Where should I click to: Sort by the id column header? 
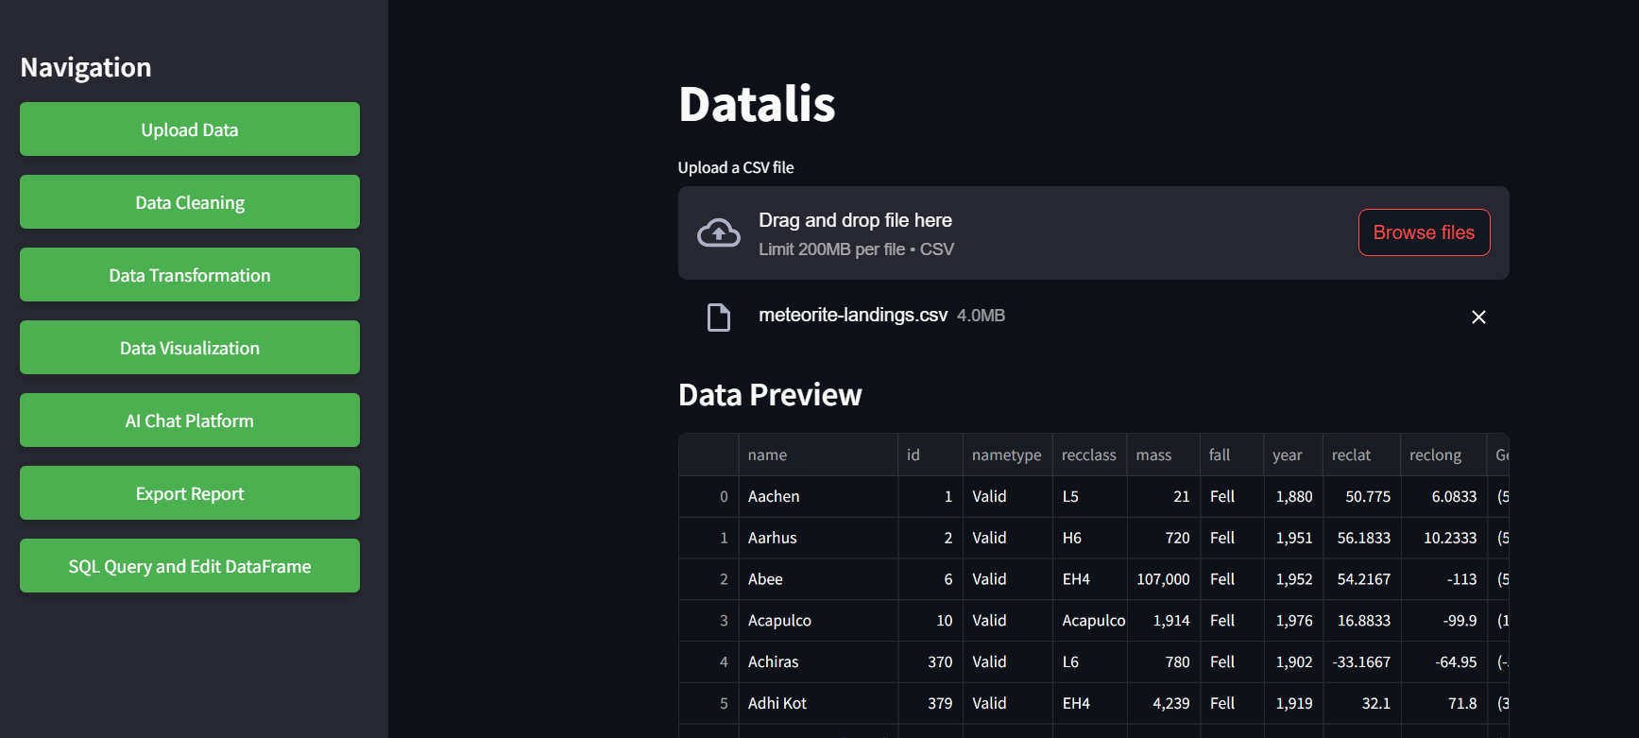pos(930,455)
